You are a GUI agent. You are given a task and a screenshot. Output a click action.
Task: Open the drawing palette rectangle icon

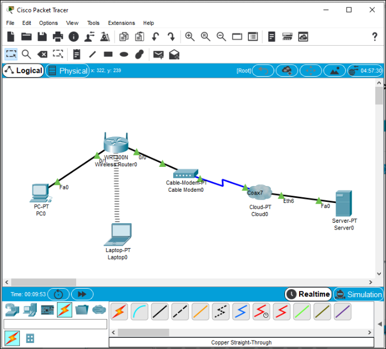[237, 37]
